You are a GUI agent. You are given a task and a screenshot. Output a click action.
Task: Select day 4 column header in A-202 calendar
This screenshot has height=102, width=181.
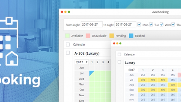point(108,62)
